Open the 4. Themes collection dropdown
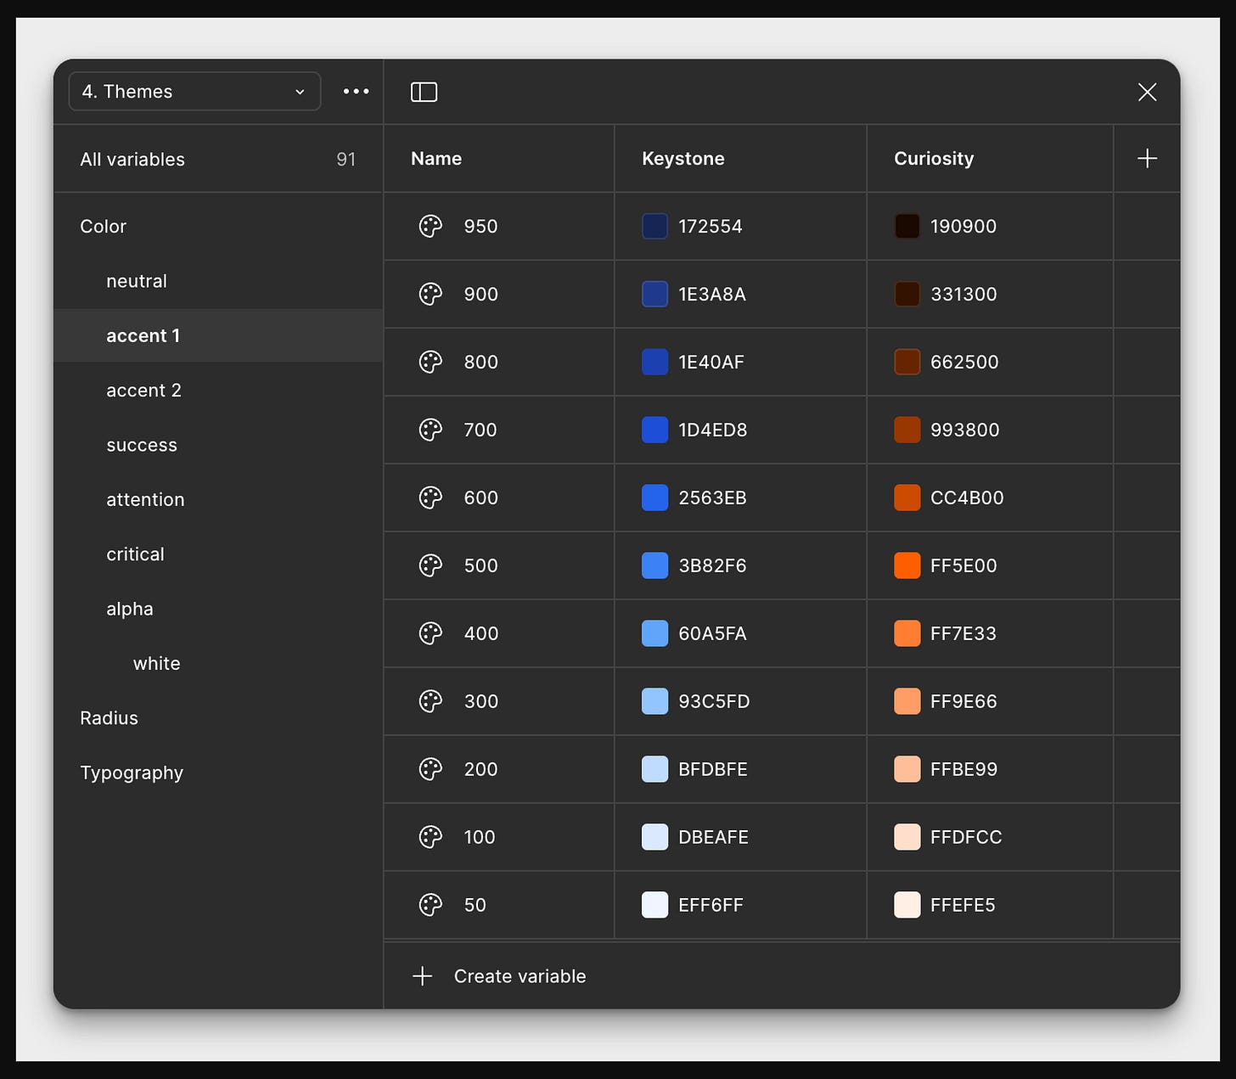The width and height of the screenshot is (1236, 1079). (194, 91)
